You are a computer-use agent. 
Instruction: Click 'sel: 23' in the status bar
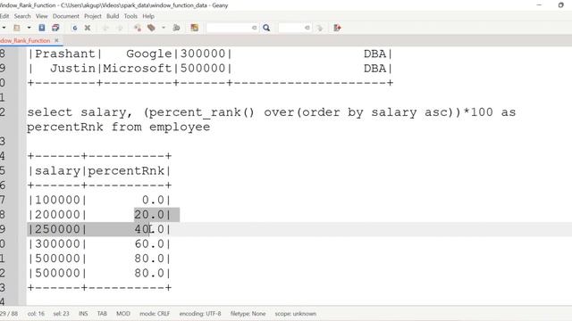61,313
